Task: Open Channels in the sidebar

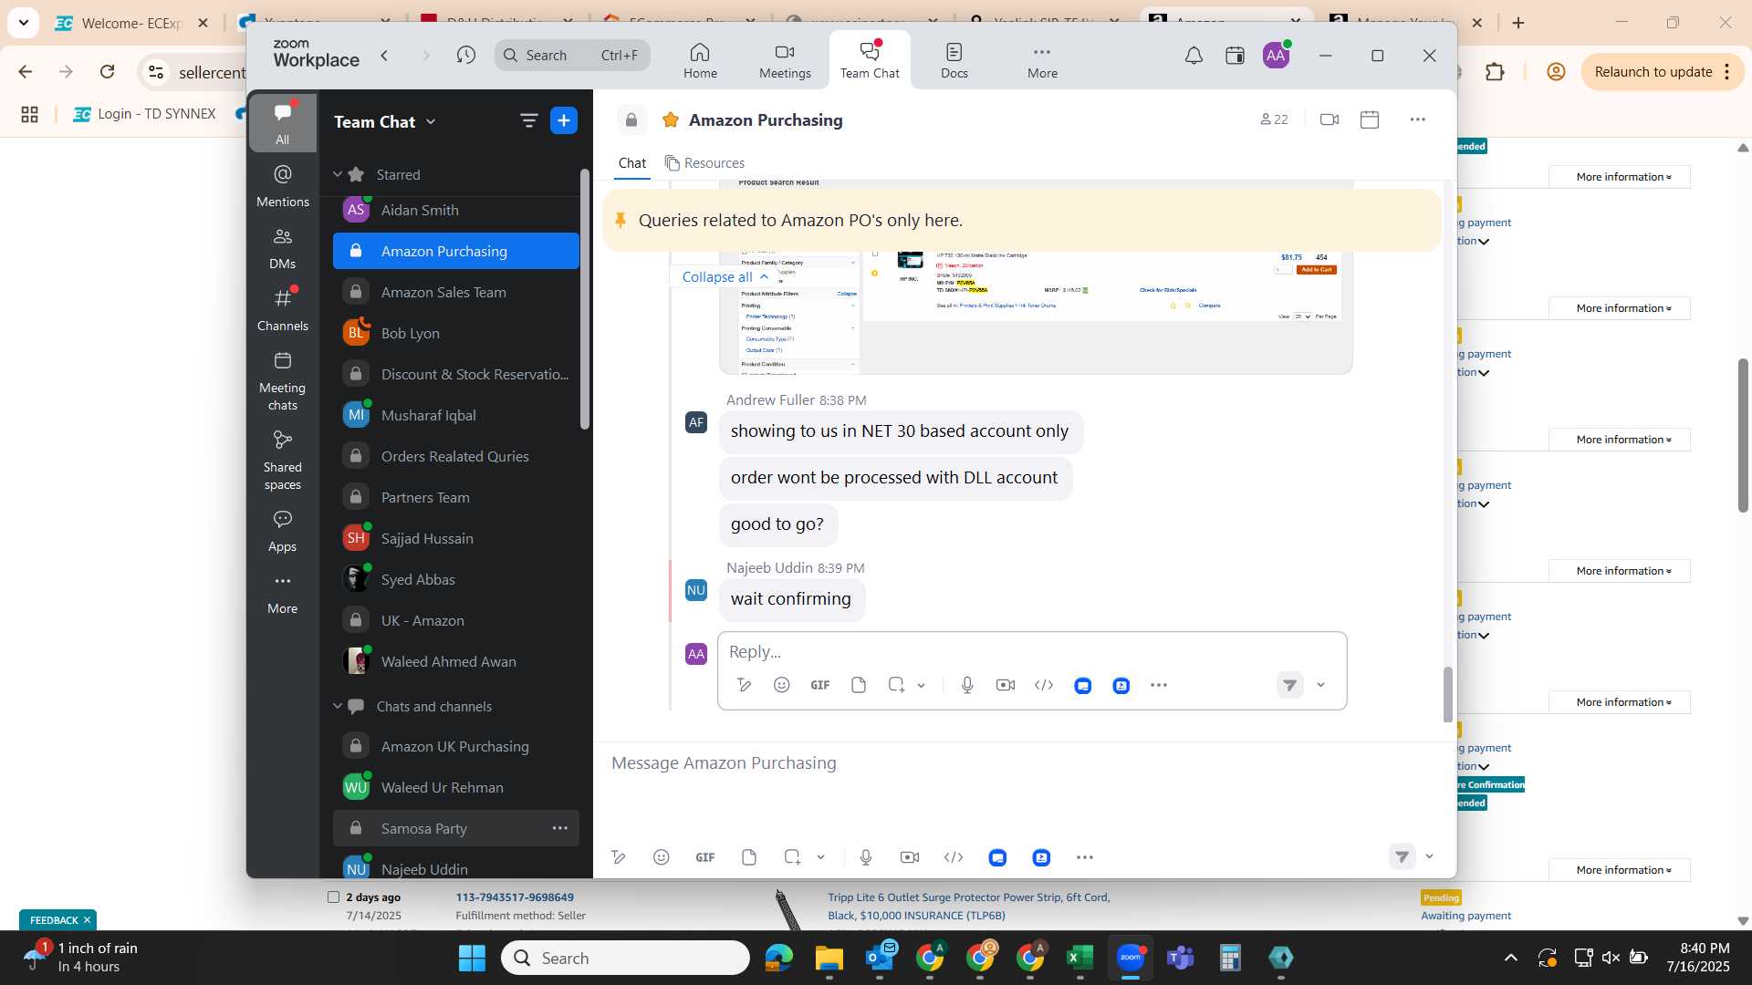Action: [x=283, y=310]
